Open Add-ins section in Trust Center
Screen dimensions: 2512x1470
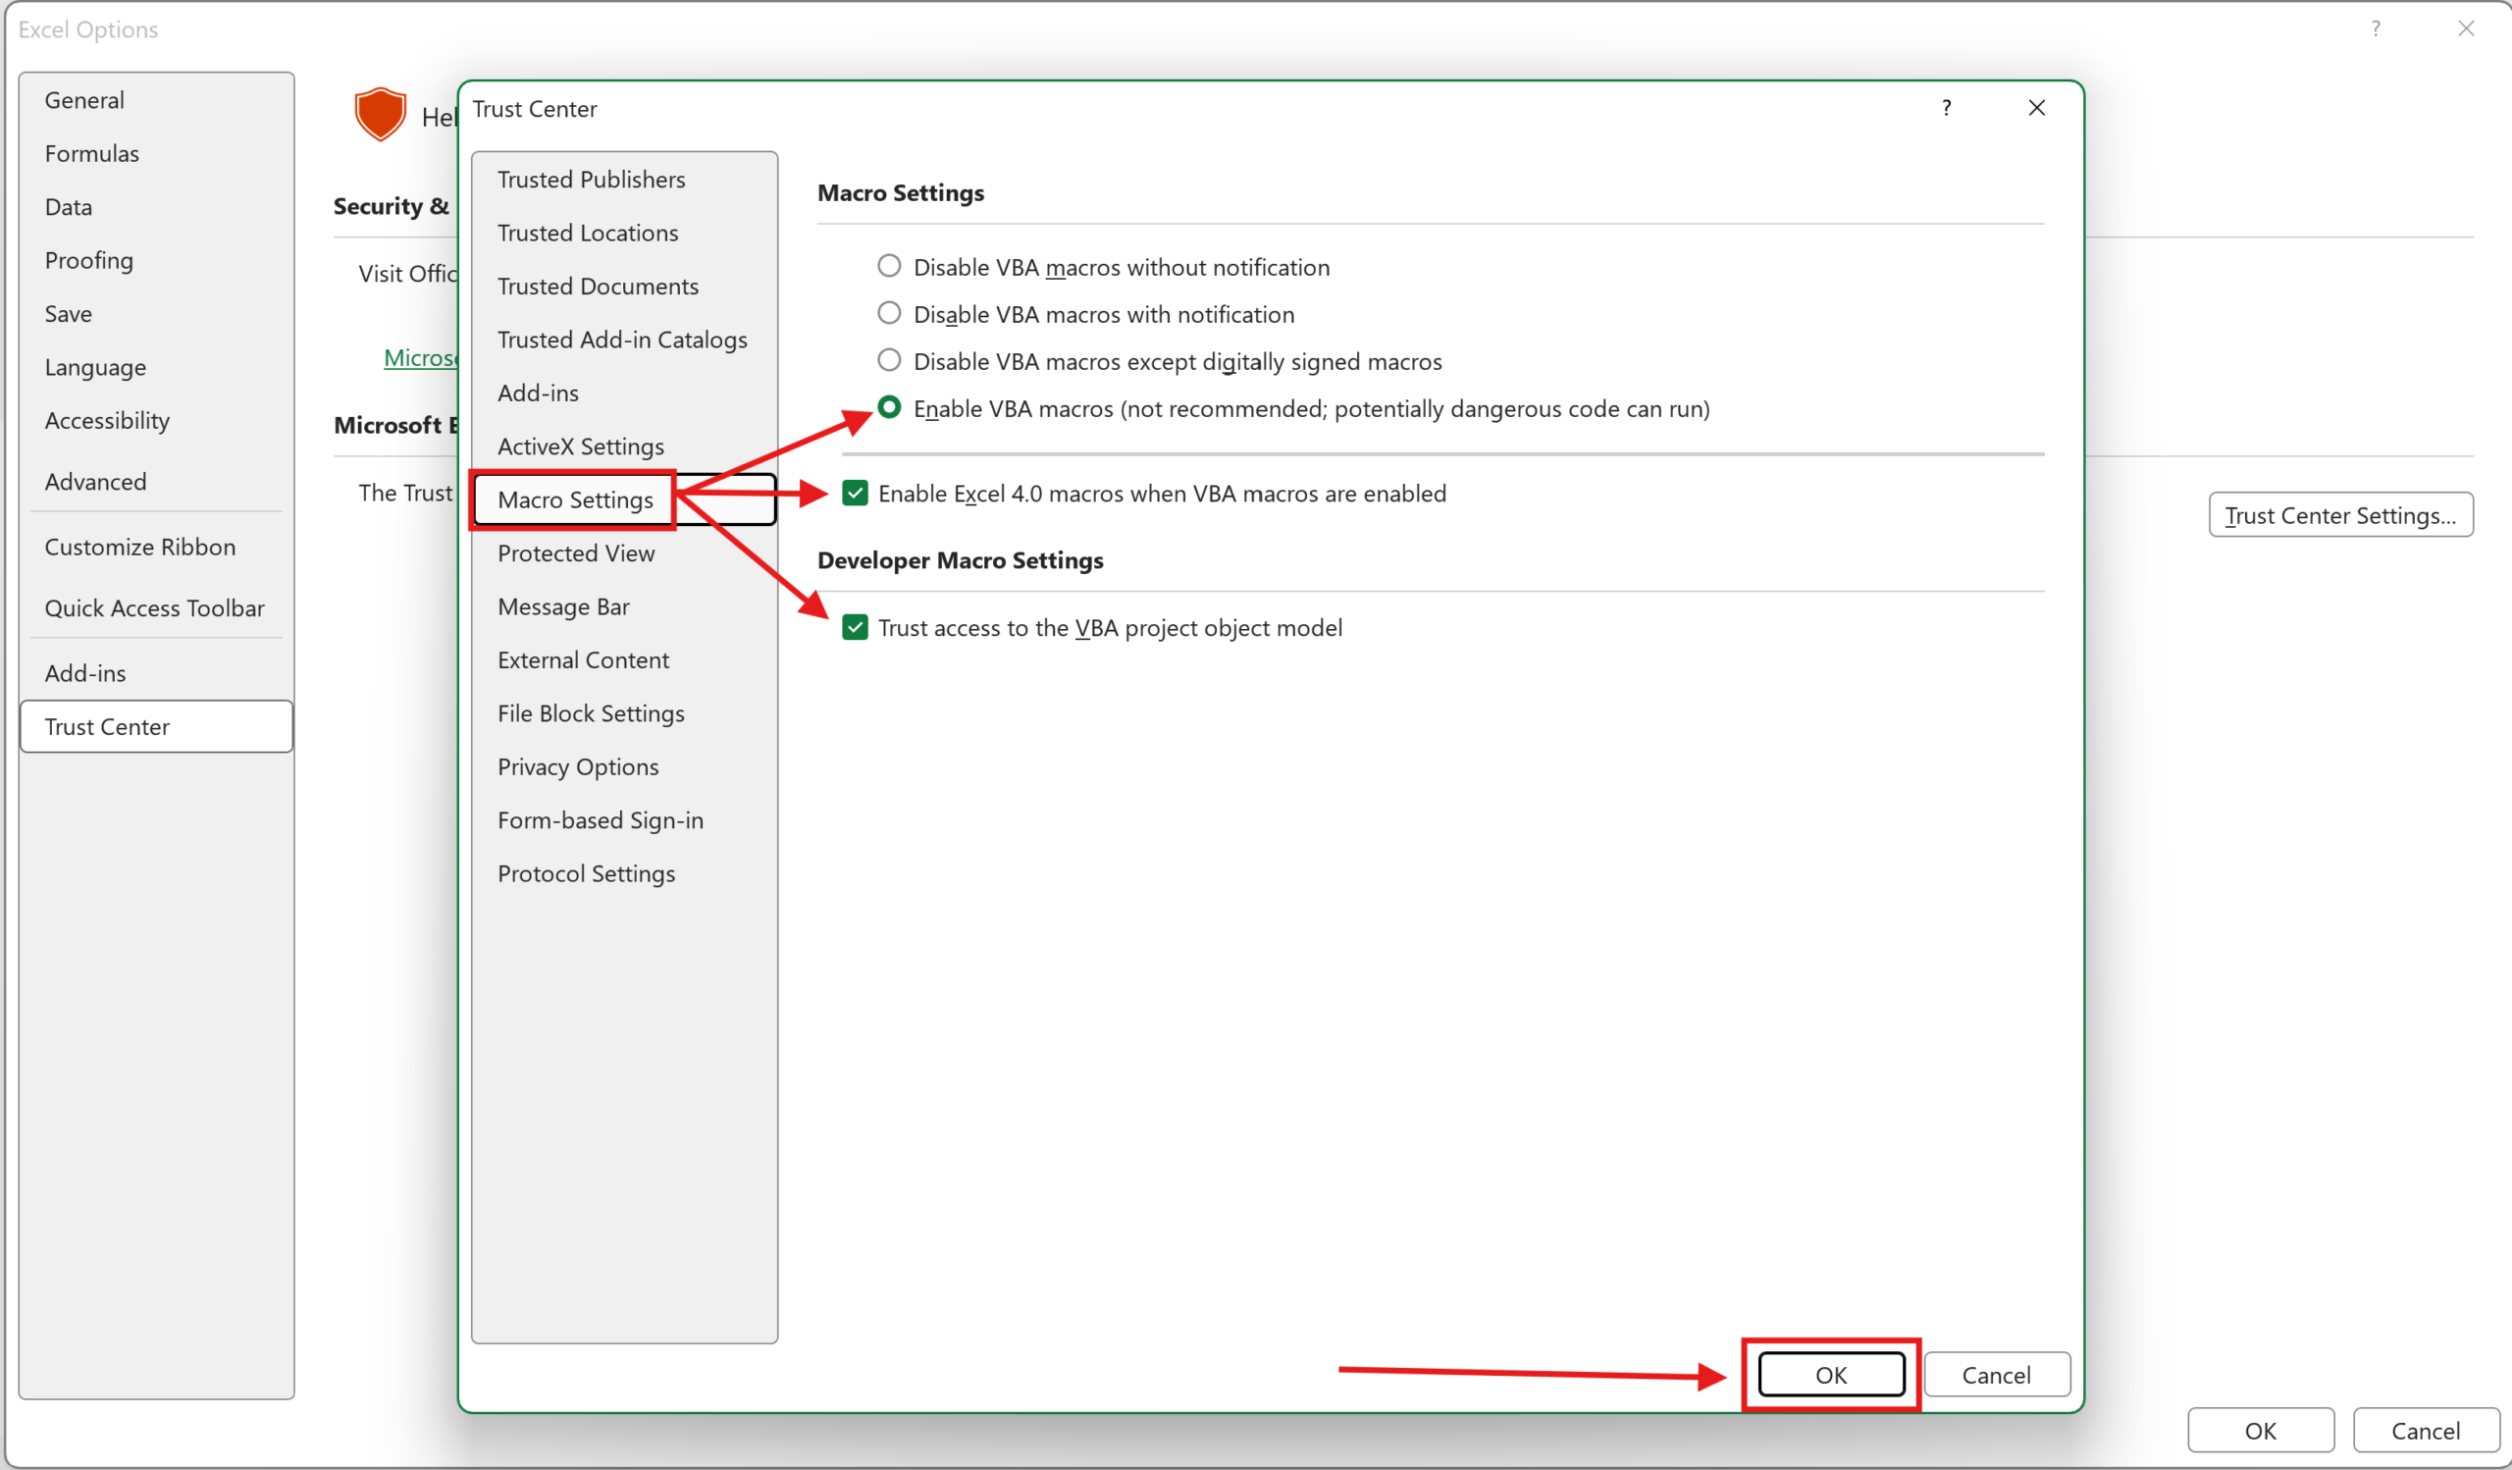[x=624, y=393]
